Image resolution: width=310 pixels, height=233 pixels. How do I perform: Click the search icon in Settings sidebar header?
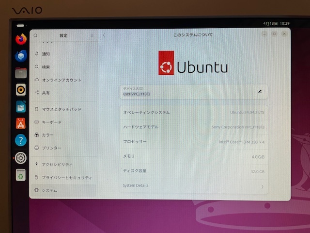[x=35, y=35]
